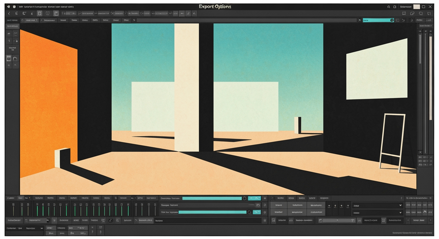Click the third of four icons at toolbar's far right
The height and width of the screenshot is (239, 439).
pos(421,13)
